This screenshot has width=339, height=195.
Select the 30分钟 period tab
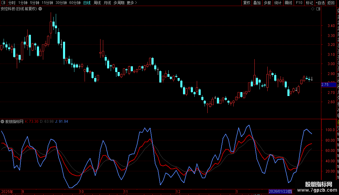pyautogui.click(x=61, y=3)
